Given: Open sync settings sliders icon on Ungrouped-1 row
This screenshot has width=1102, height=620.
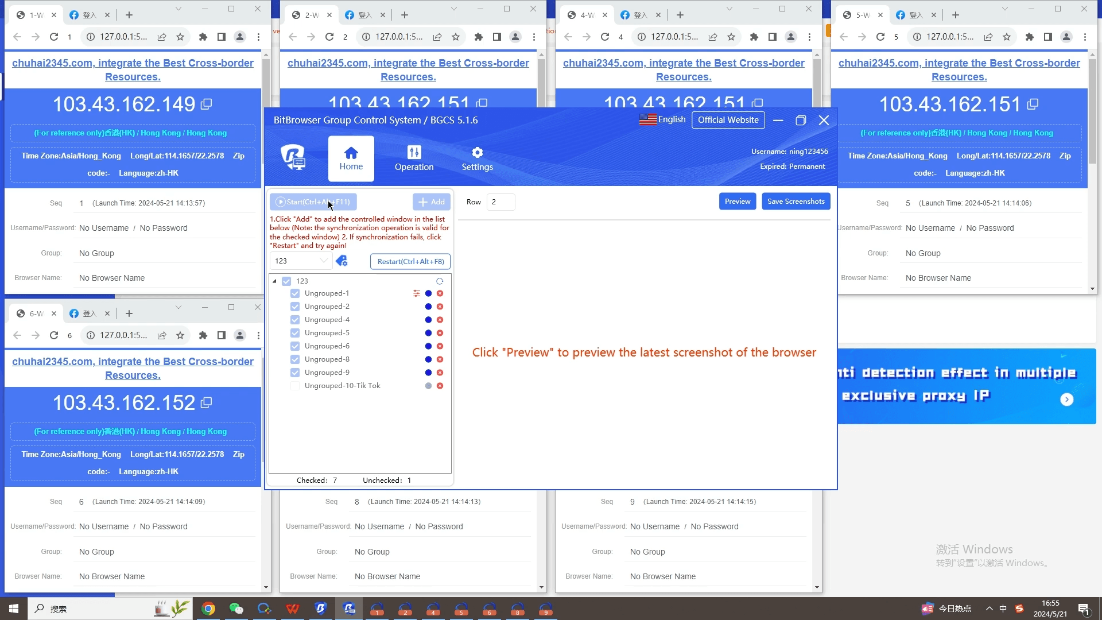Looking at the screenshot, I should click(x=416, y=293).
